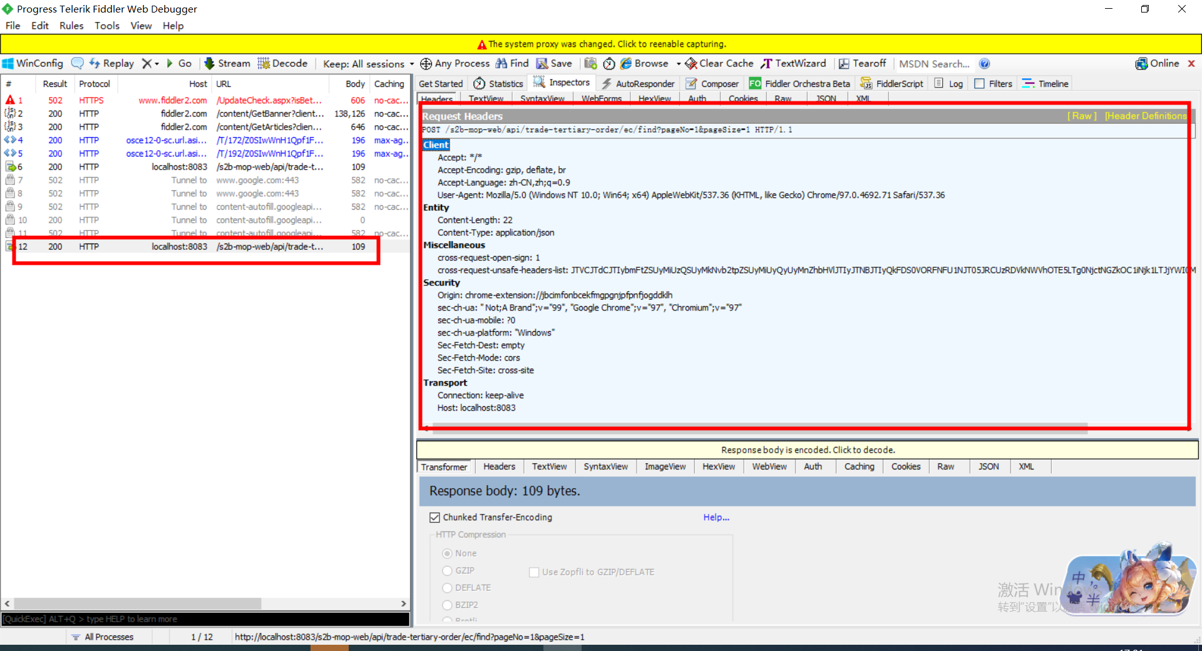The image size is (1202, 651).
Task: Click the Save sessions icon
Action: tap(554, 63)
